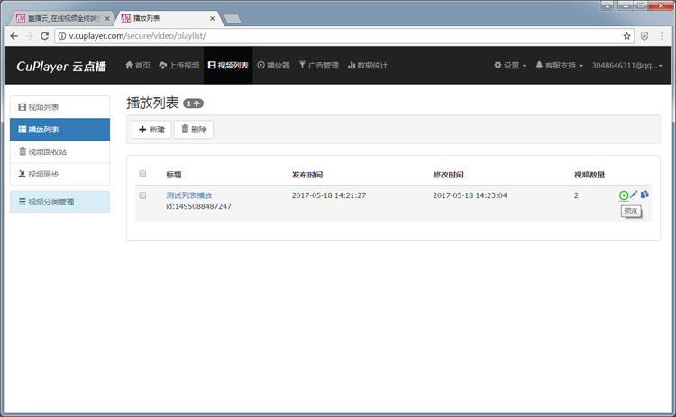
Task: Open the Chrome menu icon
Action: (663, 36)
